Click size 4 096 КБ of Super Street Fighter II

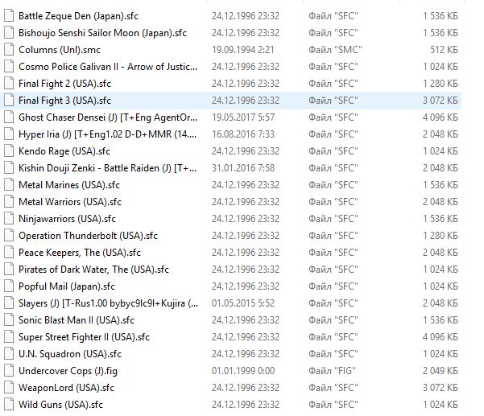coord(441,337)
